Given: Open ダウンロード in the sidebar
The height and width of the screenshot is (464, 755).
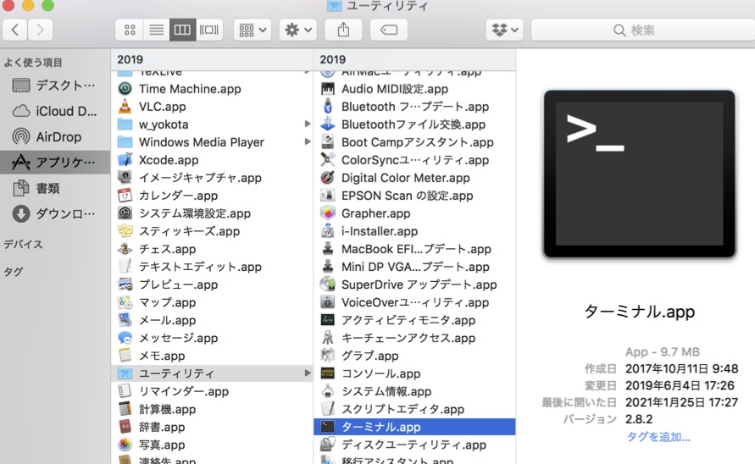Looking at the screenshot, I should pyautogui.click(x=55, y=213).
